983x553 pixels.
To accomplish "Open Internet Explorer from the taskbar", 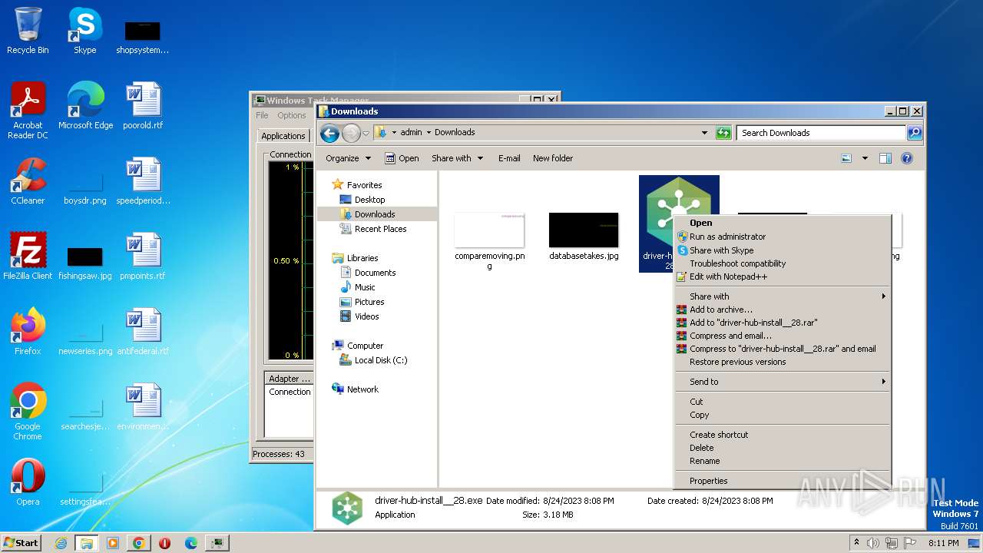I will (61, 543).
